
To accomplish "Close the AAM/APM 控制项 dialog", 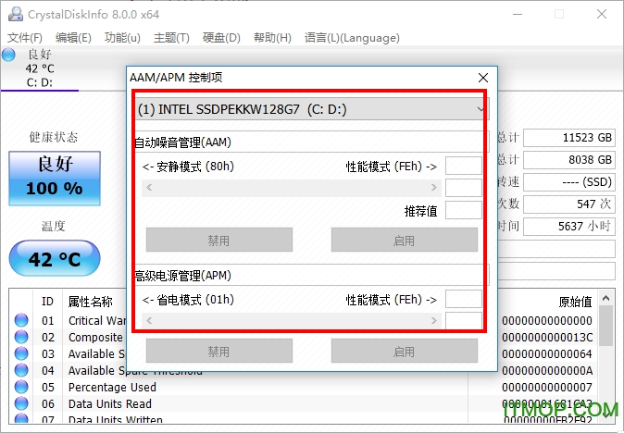I will [483, 78].
